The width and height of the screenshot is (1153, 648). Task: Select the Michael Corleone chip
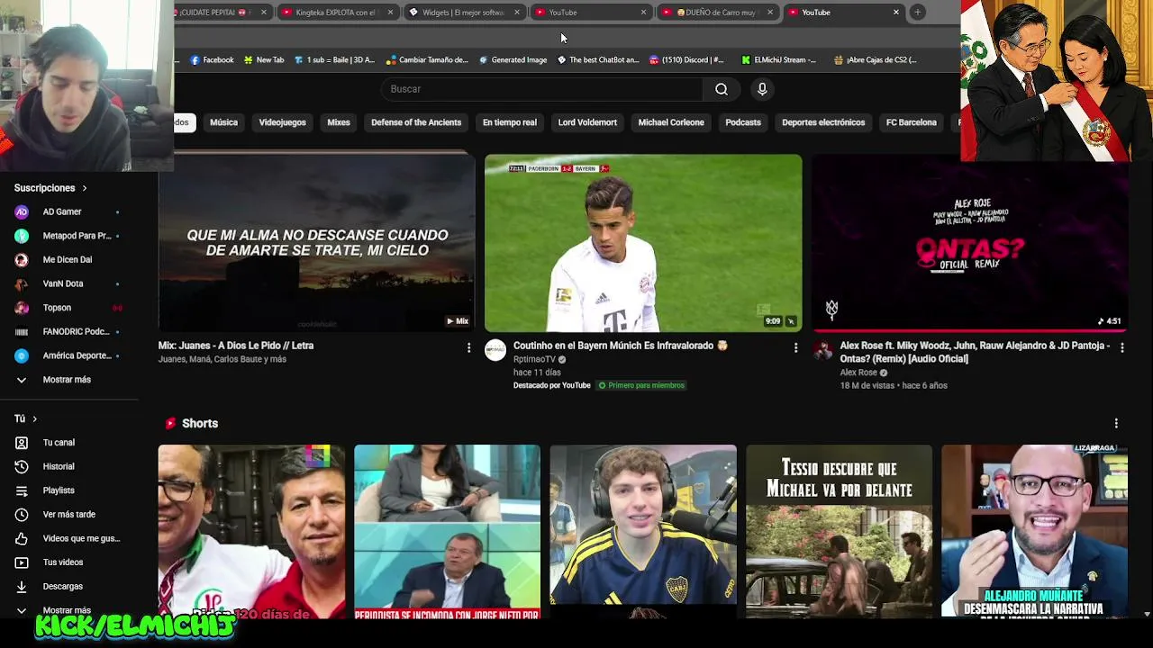[671, 122]
